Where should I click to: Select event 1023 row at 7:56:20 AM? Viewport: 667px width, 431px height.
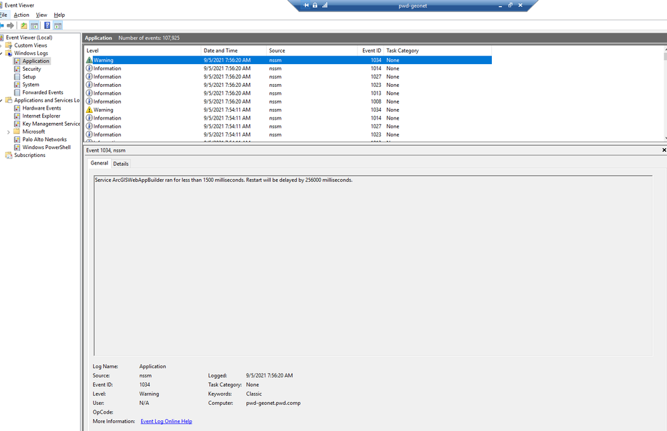click(x=289, y=85)
